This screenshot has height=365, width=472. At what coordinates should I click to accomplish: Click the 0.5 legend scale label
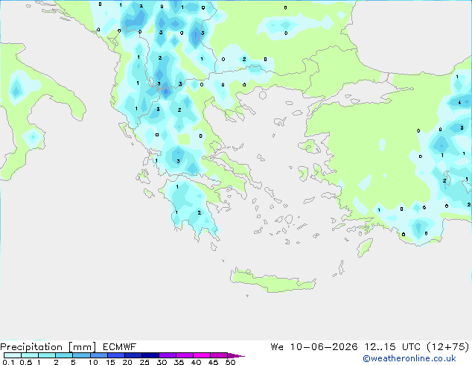26,362
